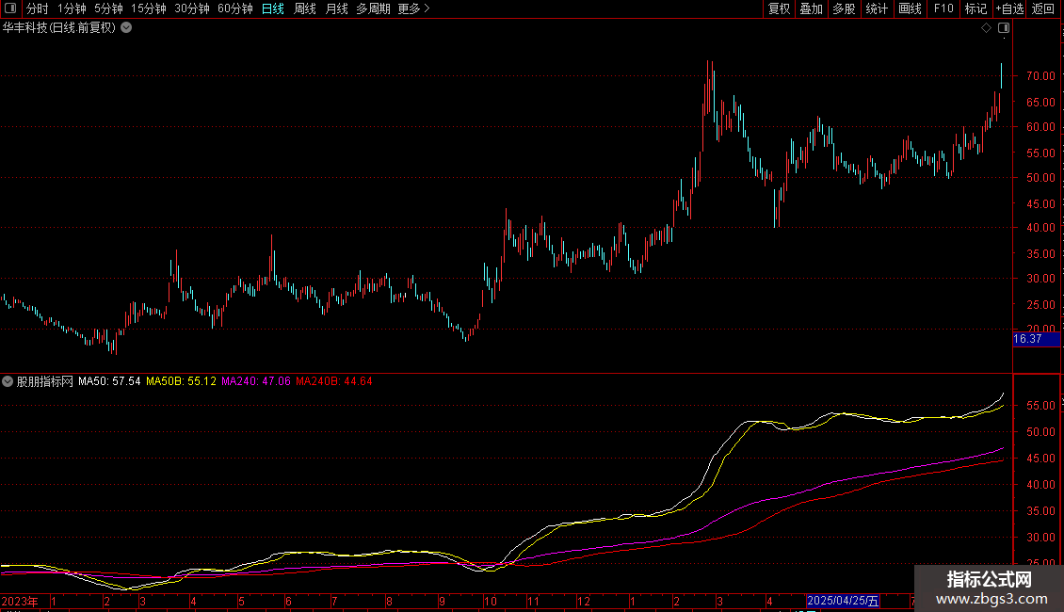Select the 5分钟 period
1064x612 pixels.
[x=108, y=8]
